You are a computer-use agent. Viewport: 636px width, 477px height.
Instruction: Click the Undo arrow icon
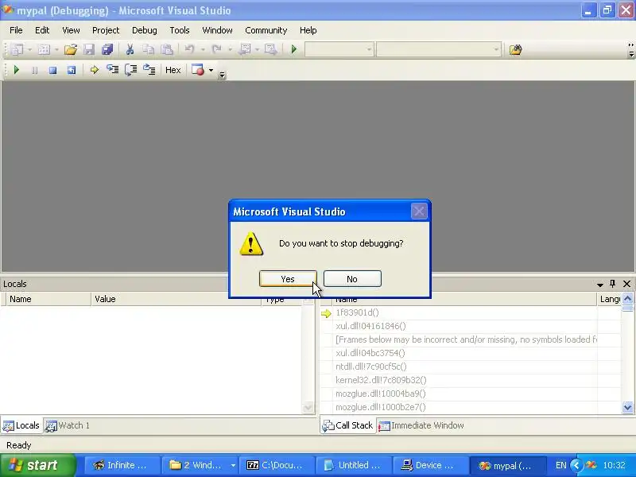189,49
